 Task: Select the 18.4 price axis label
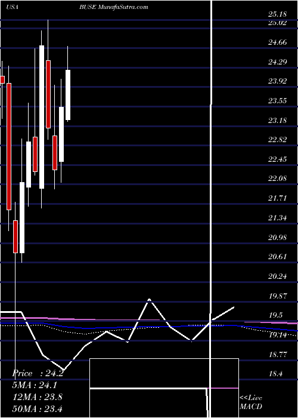click(x=275, y=374)
